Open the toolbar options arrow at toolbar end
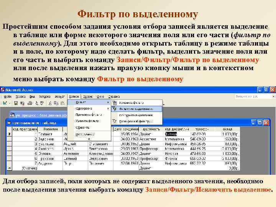This screenshot has height=207, width=276. pyautogui.click(x=164, y=105)
